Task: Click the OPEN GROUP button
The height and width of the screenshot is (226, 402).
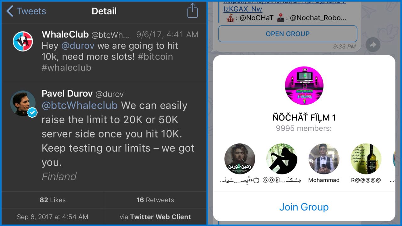Action: point(288,34)
